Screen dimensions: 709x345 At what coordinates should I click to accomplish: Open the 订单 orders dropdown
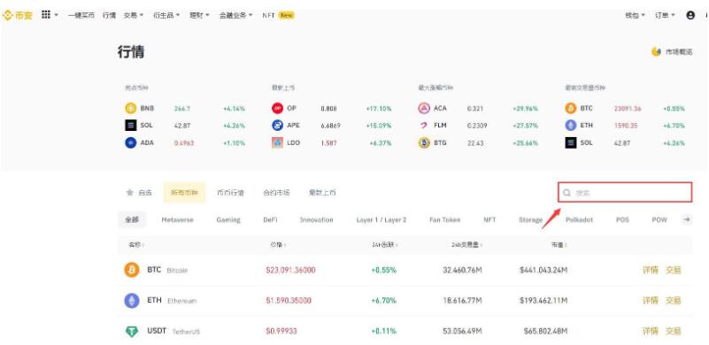coord(665,15)
